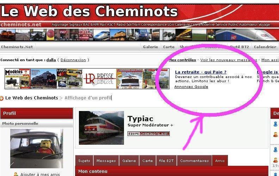Click the LR Presse advertisement banner
Screen dimensions: 279x176
coord(87,79)
